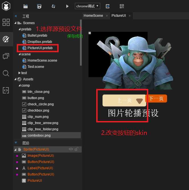Select btn_close.png asset
Viewport: 189px width, 190px height.
(38, 92)
